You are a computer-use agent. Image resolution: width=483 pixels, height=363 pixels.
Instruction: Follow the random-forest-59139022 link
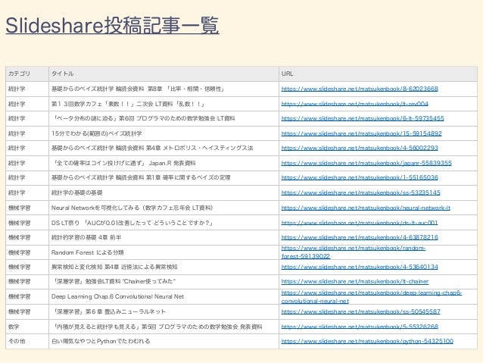tap(354, 252)
